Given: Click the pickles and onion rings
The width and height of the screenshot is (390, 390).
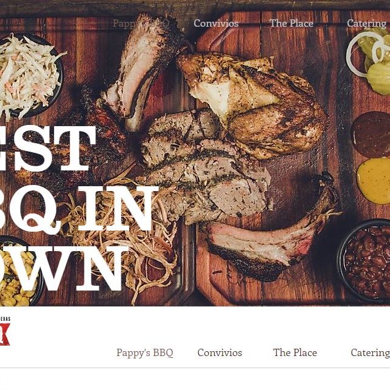Looking at the screenshot, I should click(369, 61).
